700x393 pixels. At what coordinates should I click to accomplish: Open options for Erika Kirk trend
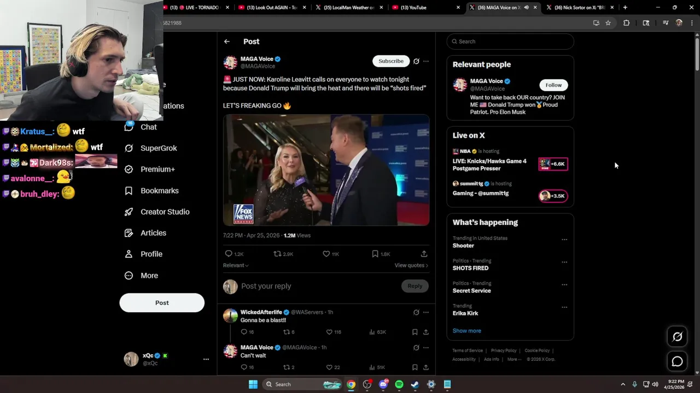[564, 307]
